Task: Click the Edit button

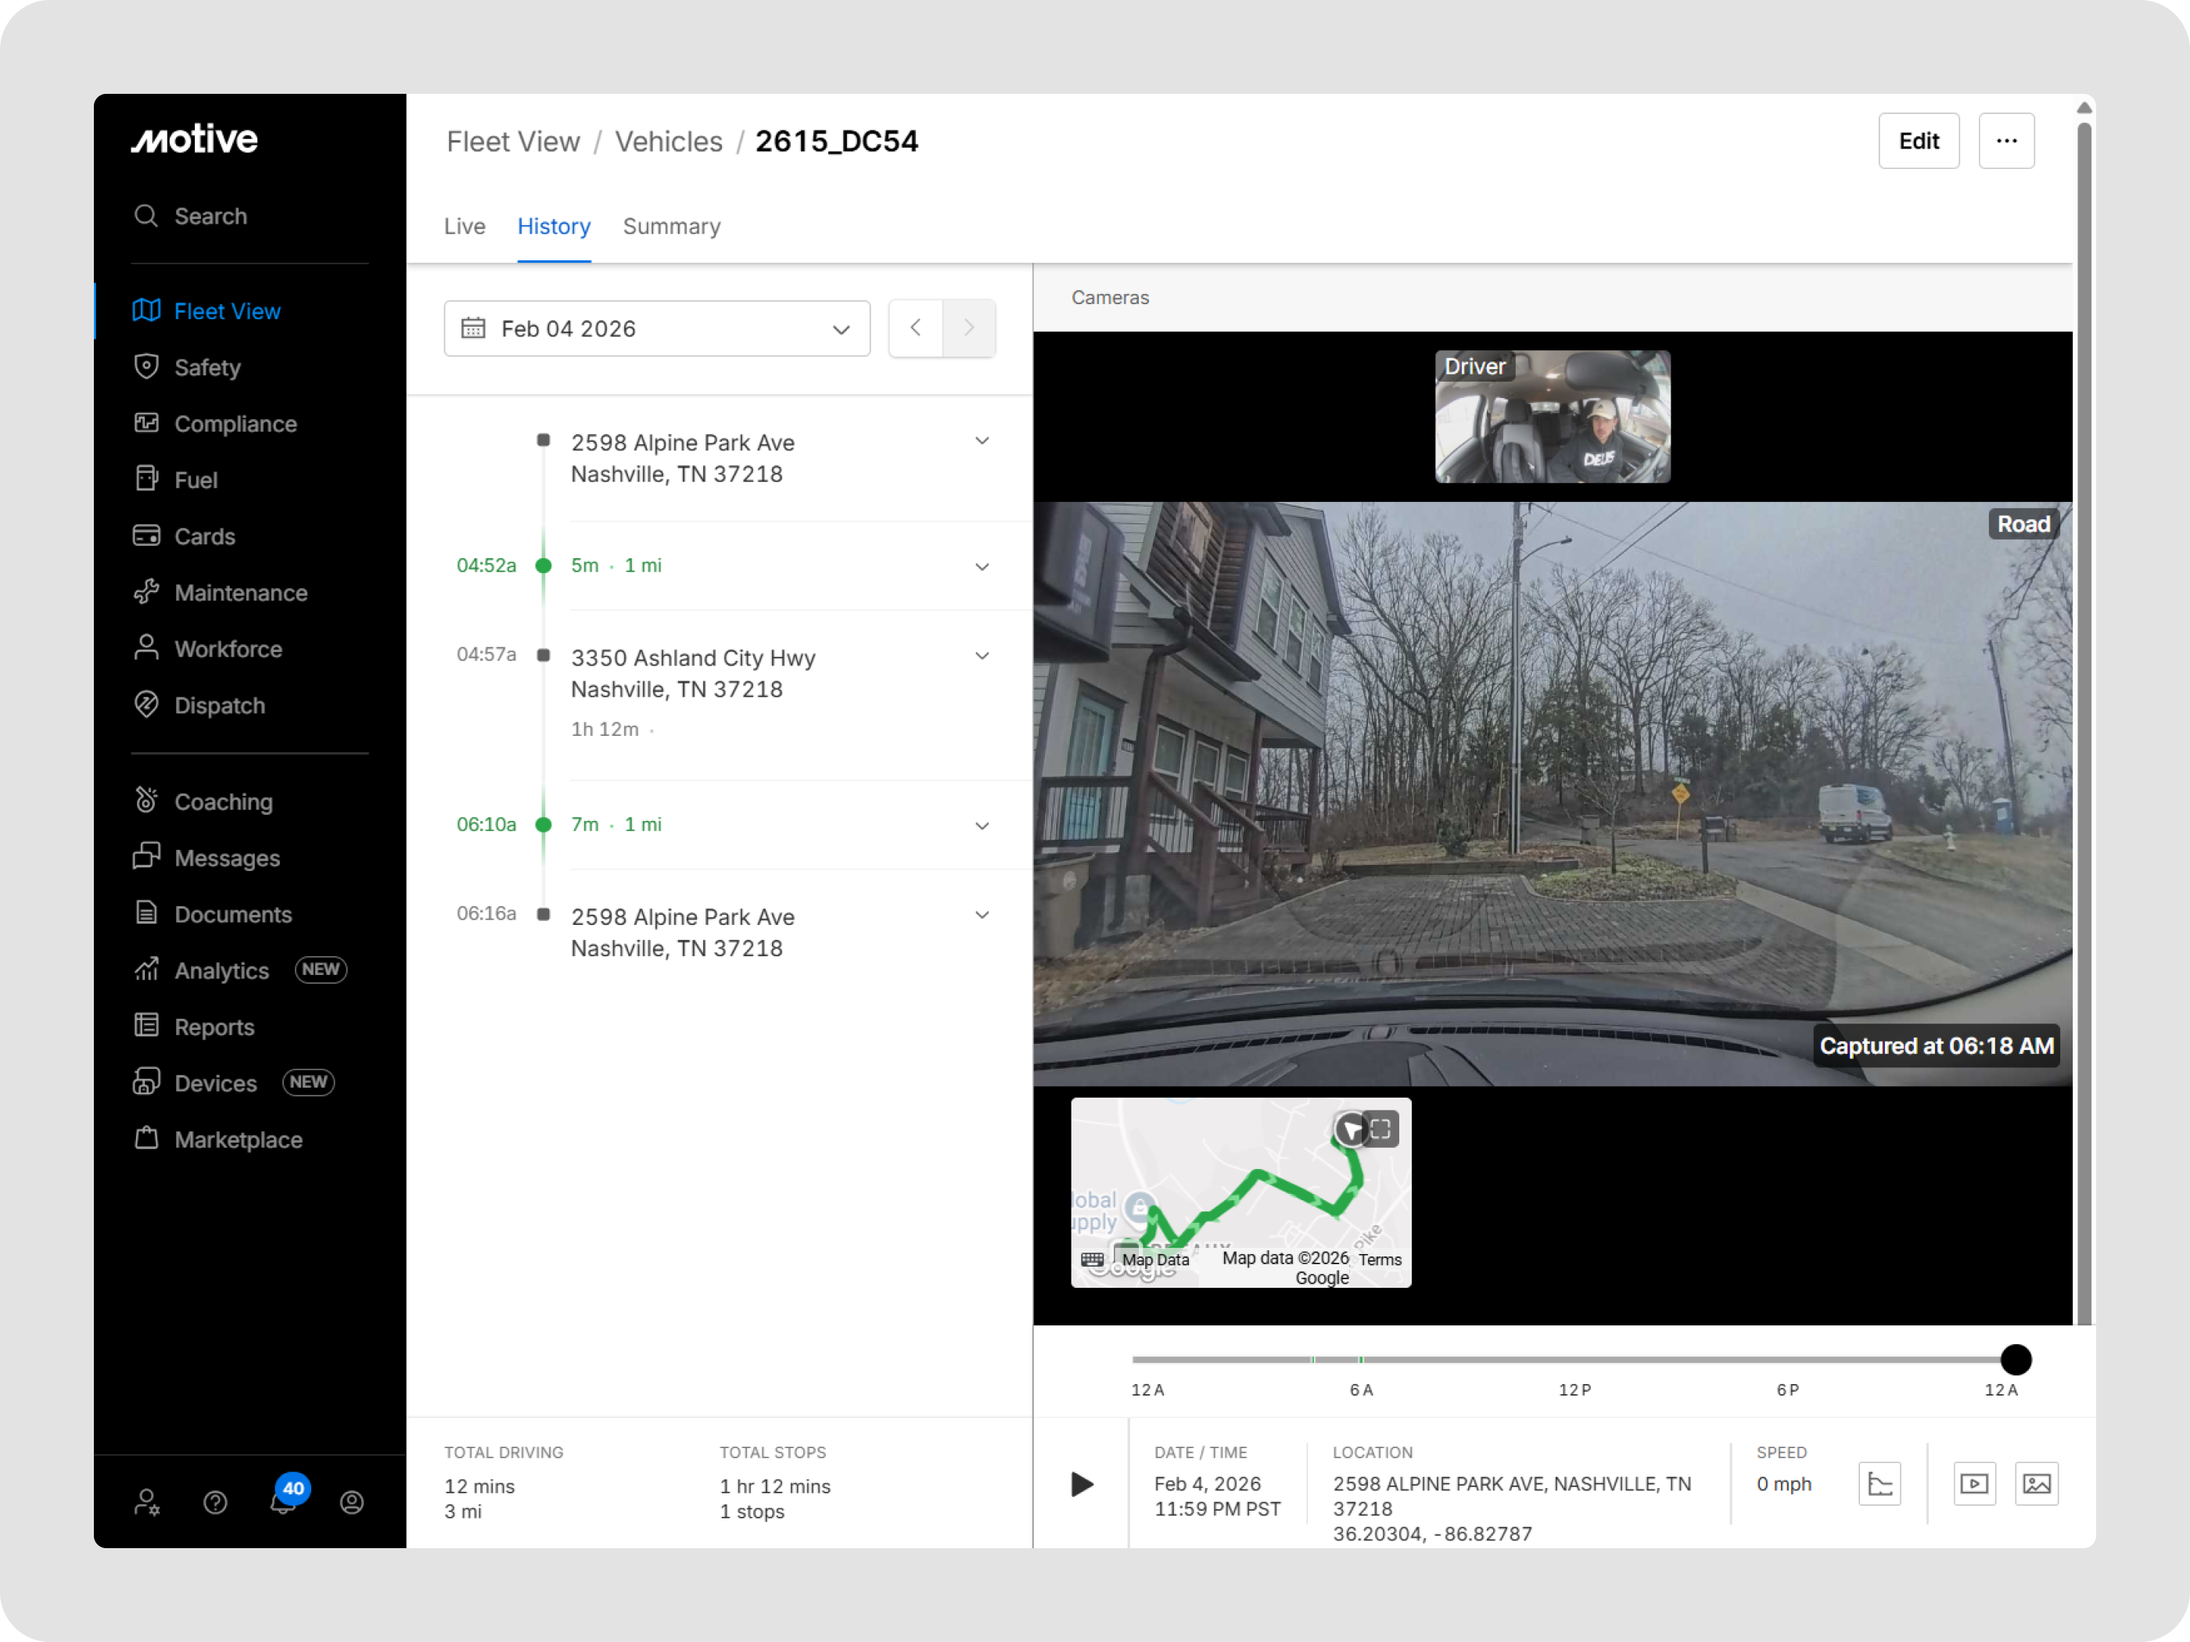Action: coord(1918,142)
